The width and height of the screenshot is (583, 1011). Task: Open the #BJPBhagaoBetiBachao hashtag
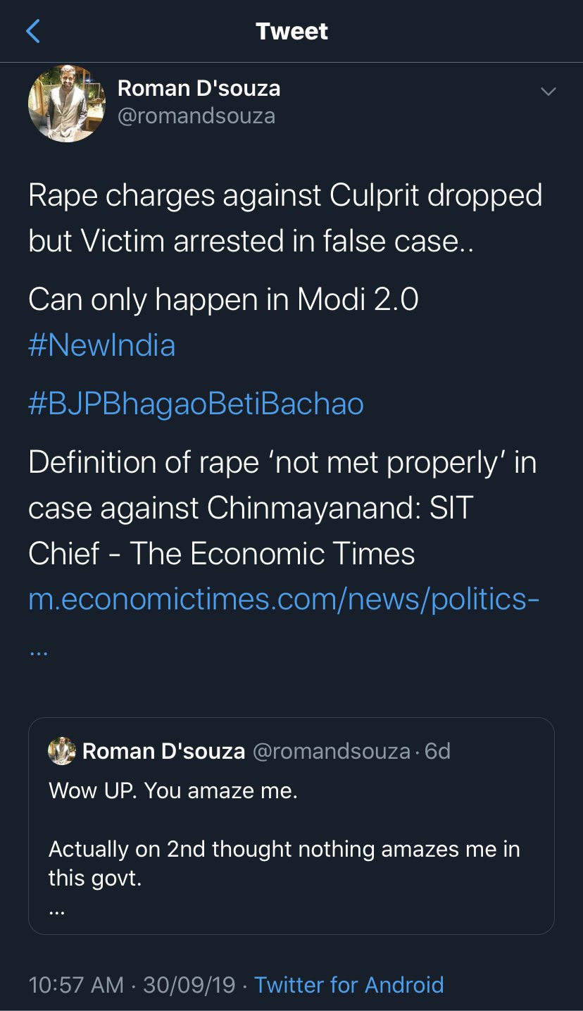[196, 404]
